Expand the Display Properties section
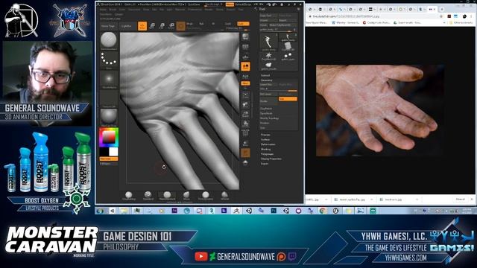This screenshot has width=477, height=268. [271, 159]
